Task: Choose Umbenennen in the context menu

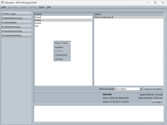Action: point(61,55)
